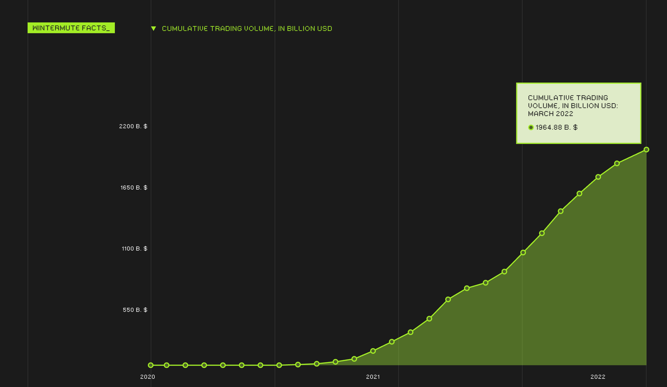Select the second-to-last data point on line

pos(617,163)
